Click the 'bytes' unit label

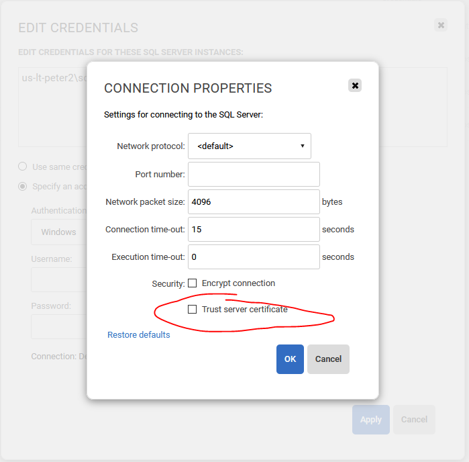[x=332, y=202]
